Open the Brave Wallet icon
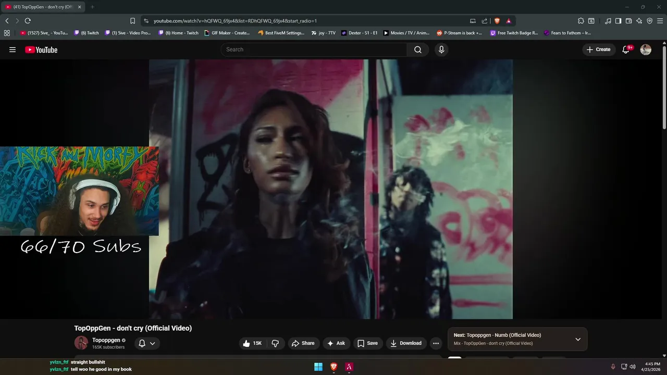The width and height of the screenshot is (667, 375). [629, 21]
